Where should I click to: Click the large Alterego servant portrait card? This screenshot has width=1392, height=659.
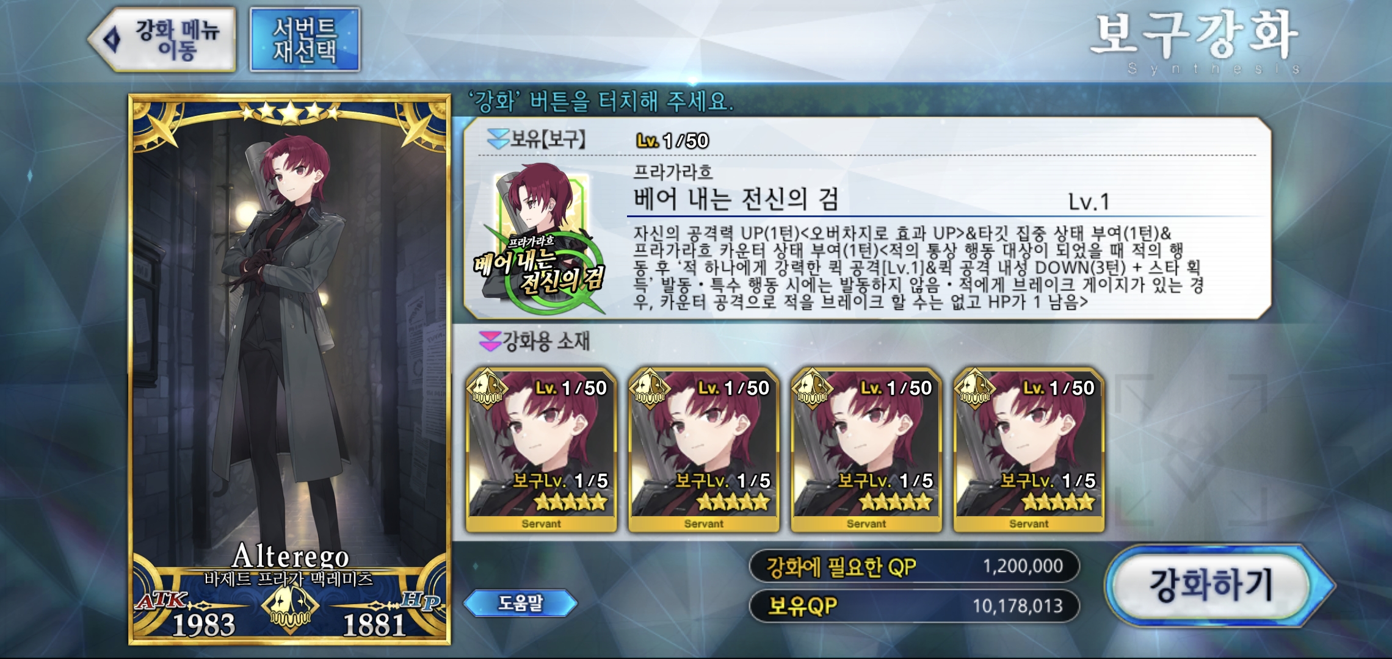point(290,370)
